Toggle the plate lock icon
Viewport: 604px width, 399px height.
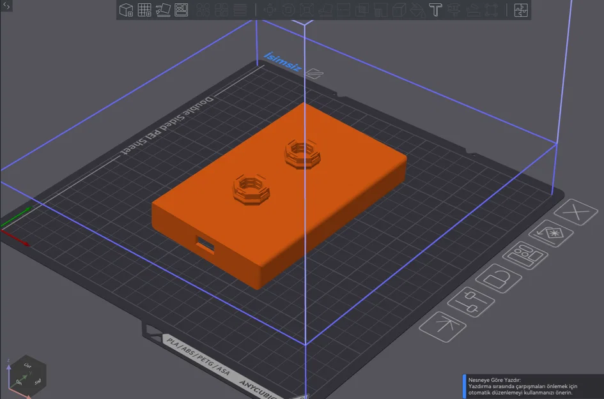499,278
